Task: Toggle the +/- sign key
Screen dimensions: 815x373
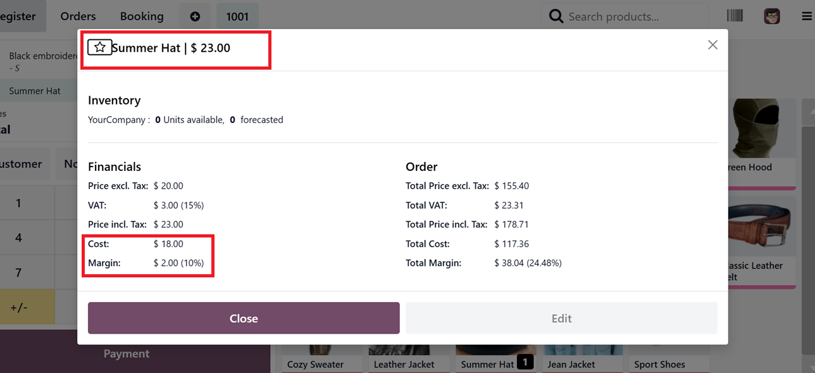Action: pos(19,308)
